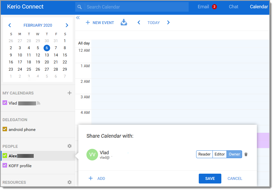Show next month in mini calendar
Image resolution: width=274 pixels, height=191 pixels.
[67, 25]
